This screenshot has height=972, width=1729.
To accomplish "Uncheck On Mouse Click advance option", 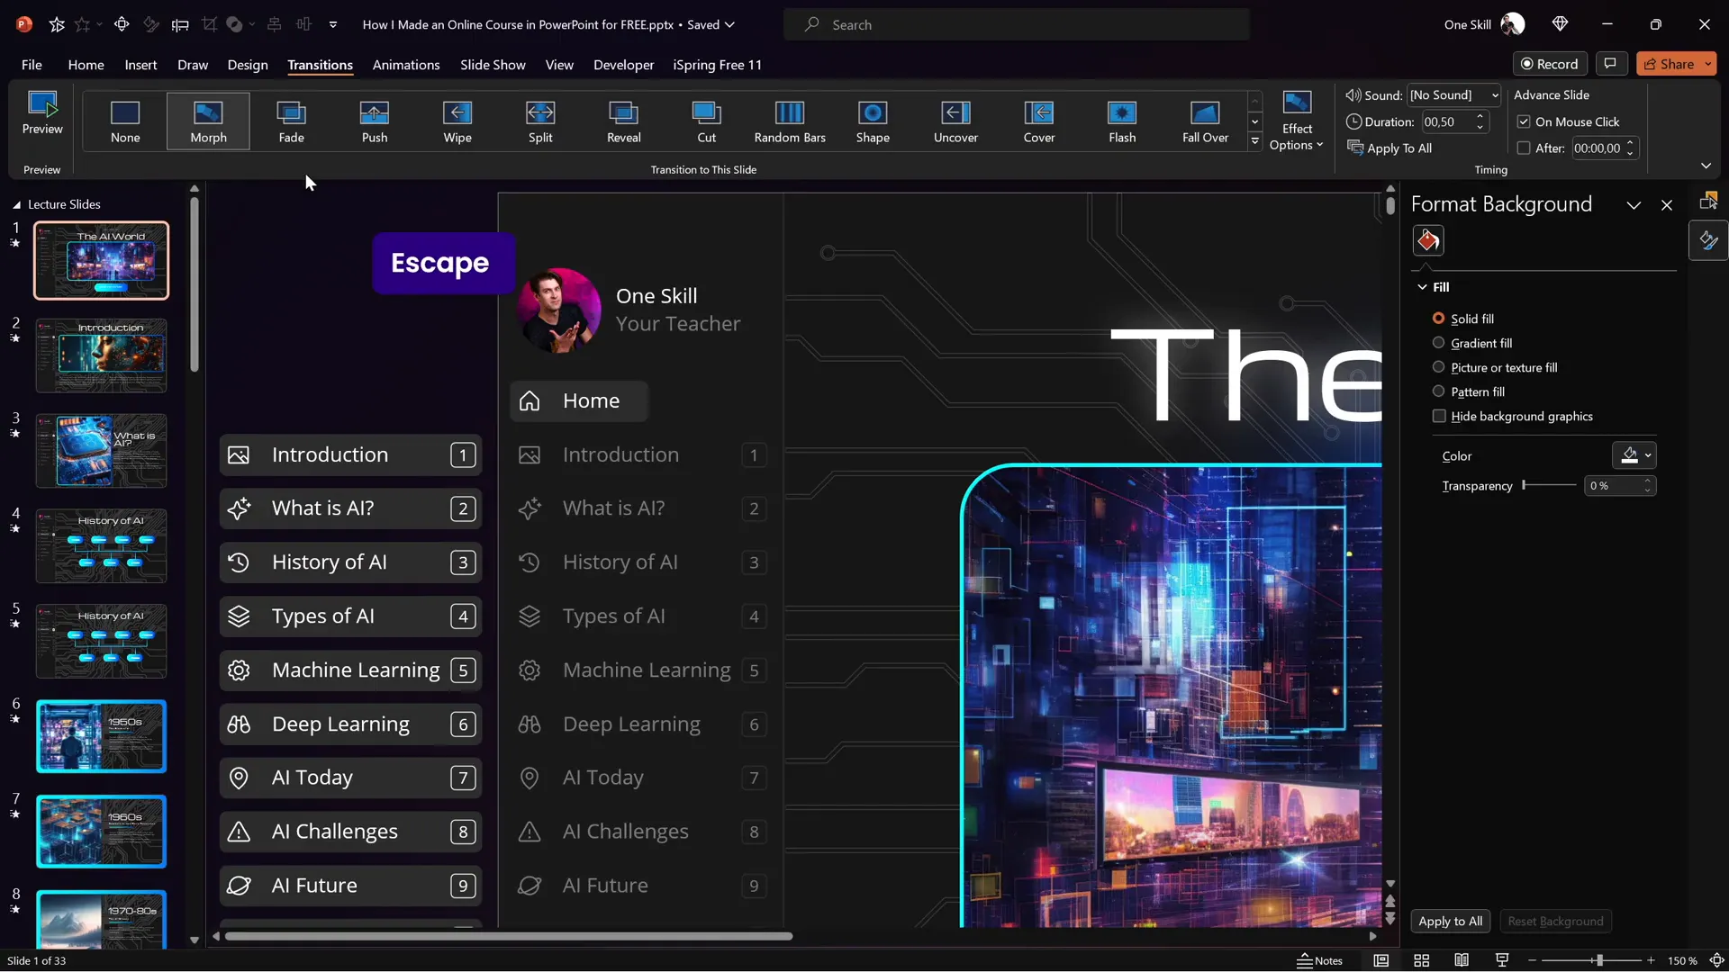I will (x=1524, y=121).
